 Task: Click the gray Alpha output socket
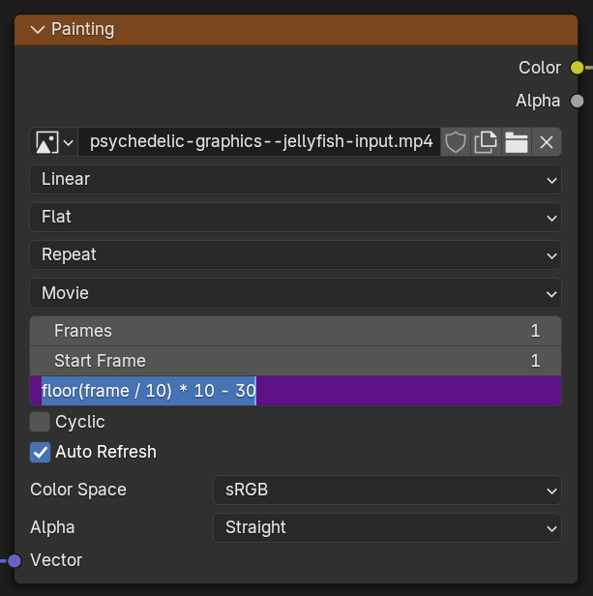577,101
